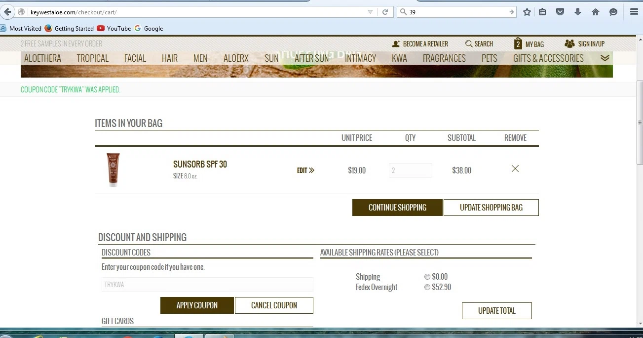Open the URL history dropdown arrow
This screenshot has width=643, height=338.
pos(371,12)
